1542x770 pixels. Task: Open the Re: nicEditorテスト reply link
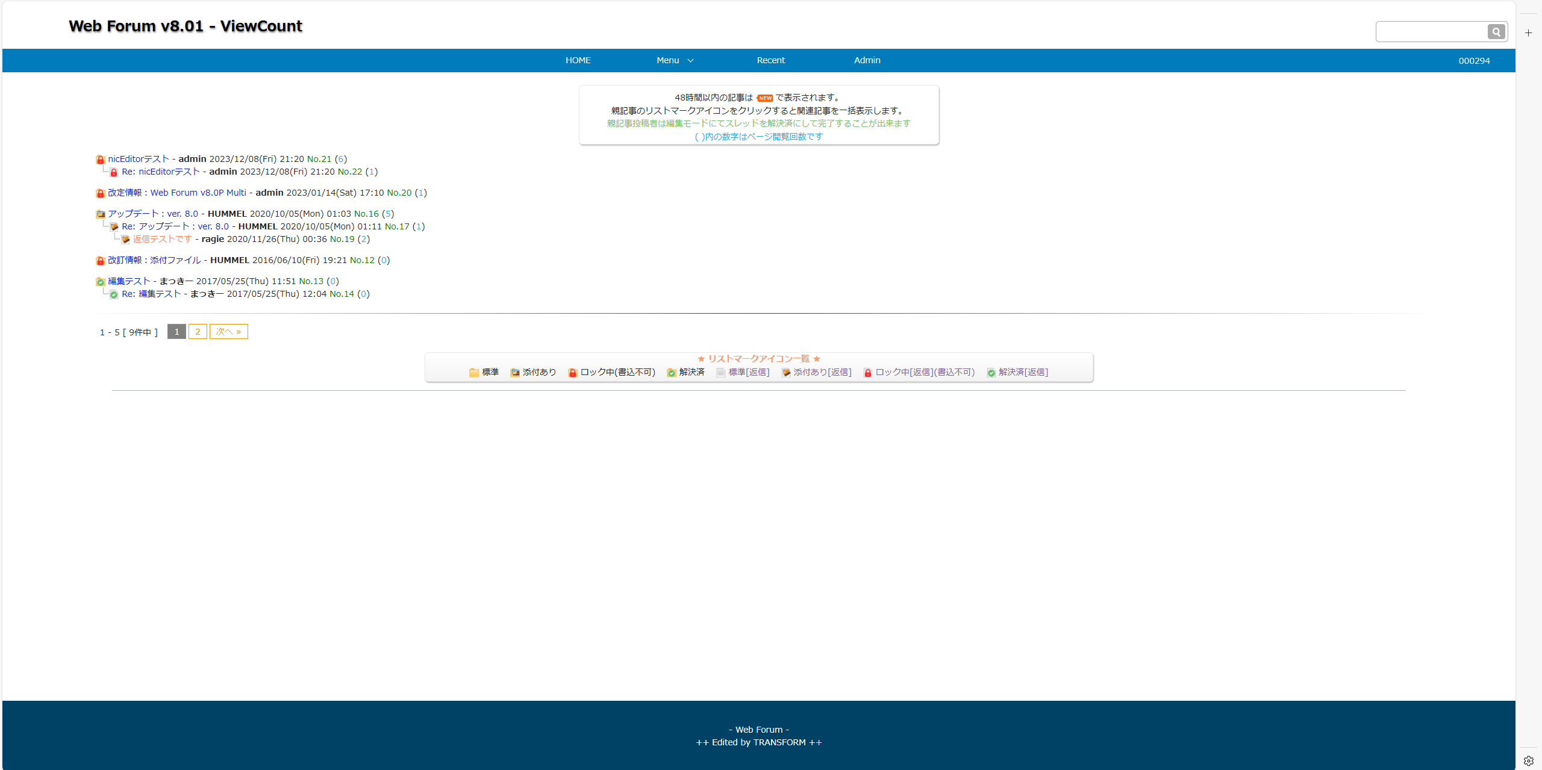coord(160,172)
